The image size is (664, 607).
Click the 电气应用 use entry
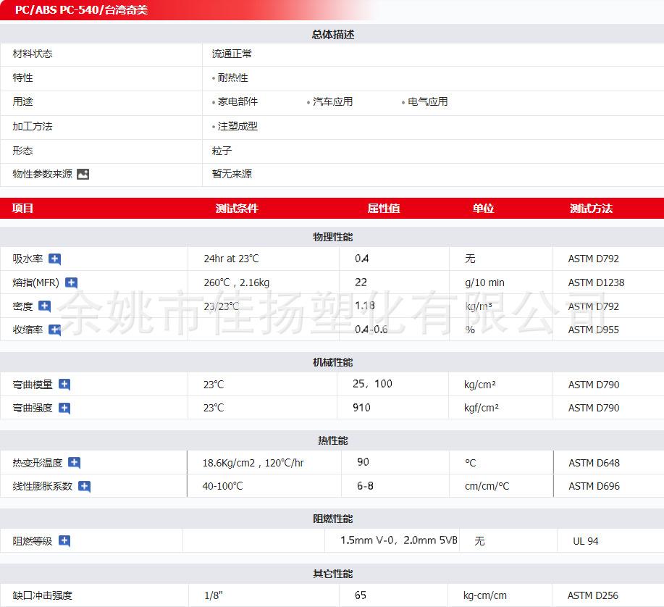pos(428,101)
